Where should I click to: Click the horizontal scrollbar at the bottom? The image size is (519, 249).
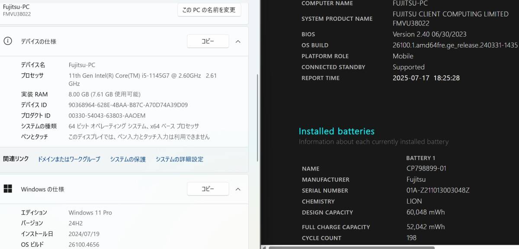coord(352,246)
